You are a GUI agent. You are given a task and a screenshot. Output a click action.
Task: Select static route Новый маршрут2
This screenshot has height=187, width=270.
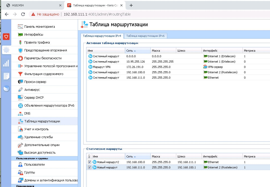pos(178,162)
